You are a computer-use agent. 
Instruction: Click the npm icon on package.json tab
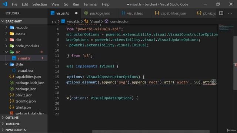tap(86, 13)
